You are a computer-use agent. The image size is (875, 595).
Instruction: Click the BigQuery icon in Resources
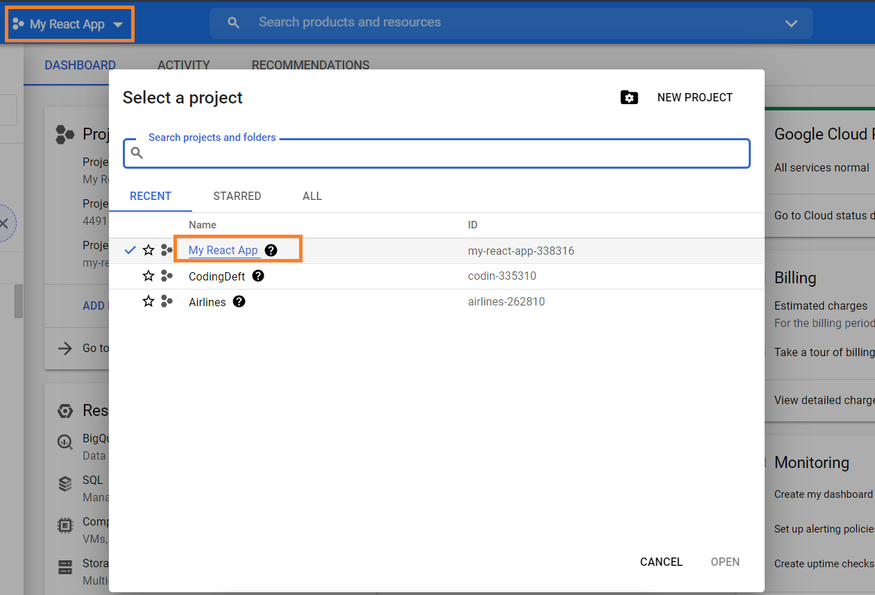point(65,442)
